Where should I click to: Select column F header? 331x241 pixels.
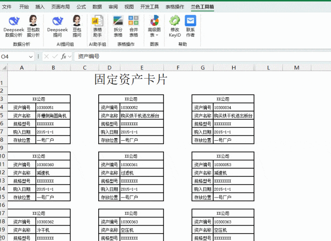178,68
